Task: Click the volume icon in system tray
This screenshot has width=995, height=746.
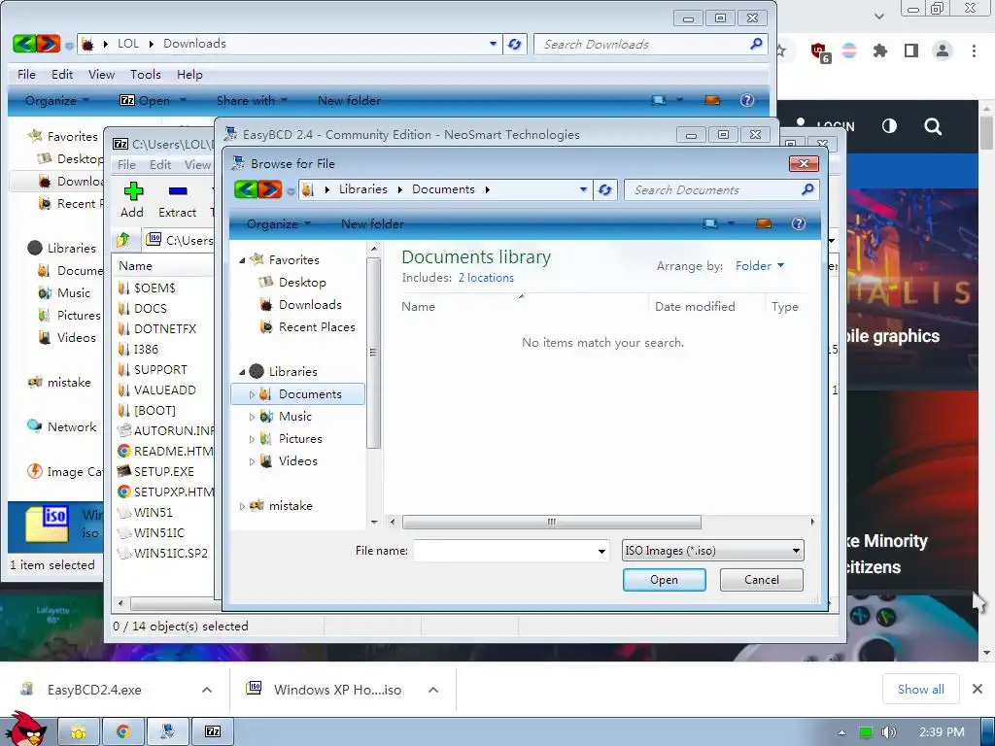Action: (x=888, y=732)
